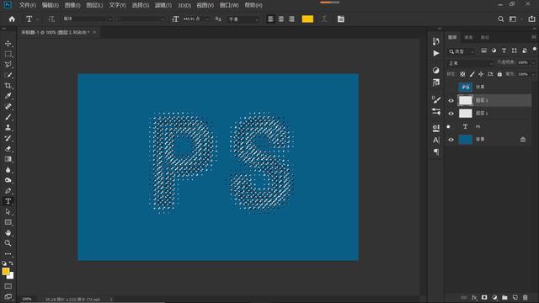Select the Dodge tool
This screenshot has width=539, height=303.
(x=8, y=180)
